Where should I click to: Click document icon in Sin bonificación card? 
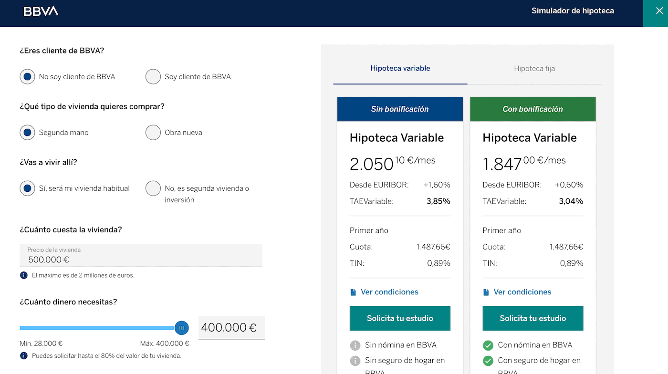(353, 292)
